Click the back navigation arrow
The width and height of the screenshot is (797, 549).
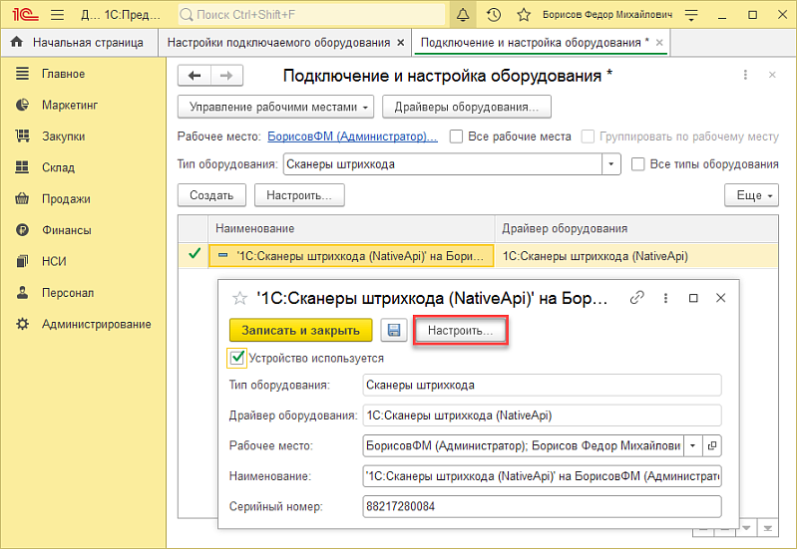[x=195, y=76]
